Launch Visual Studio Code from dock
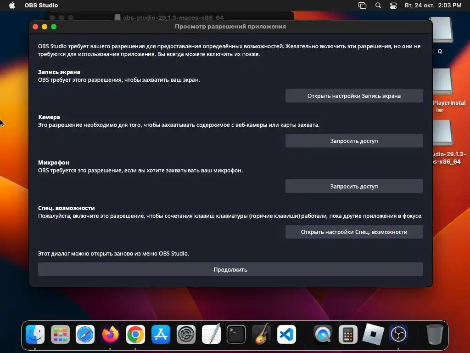The image size is (470, 353). click(286, 335)
